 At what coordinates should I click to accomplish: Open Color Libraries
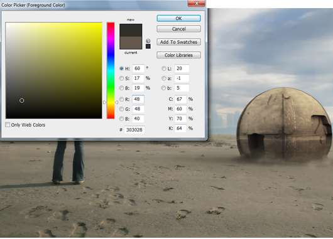pos(178,55)
